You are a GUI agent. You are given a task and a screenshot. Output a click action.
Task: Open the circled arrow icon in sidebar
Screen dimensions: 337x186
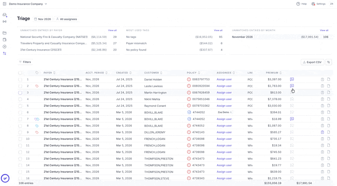[5, 47]
